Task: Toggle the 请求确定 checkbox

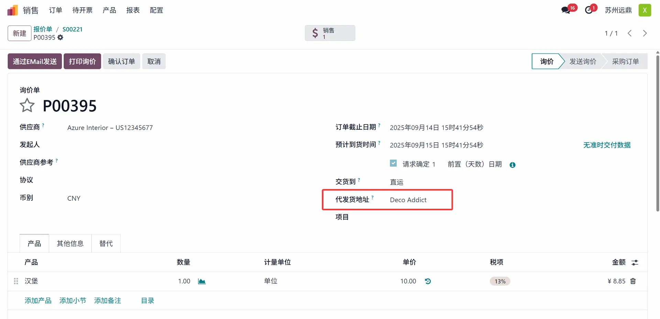Action: [393, 163]
